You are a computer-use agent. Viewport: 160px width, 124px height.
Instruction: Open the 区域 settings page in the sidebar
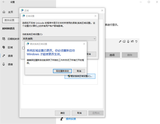10,47
